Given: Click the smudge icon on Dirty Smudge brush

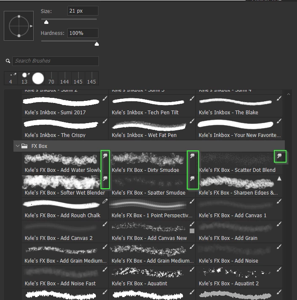Looking at the screenshot, I should [192, 156].
